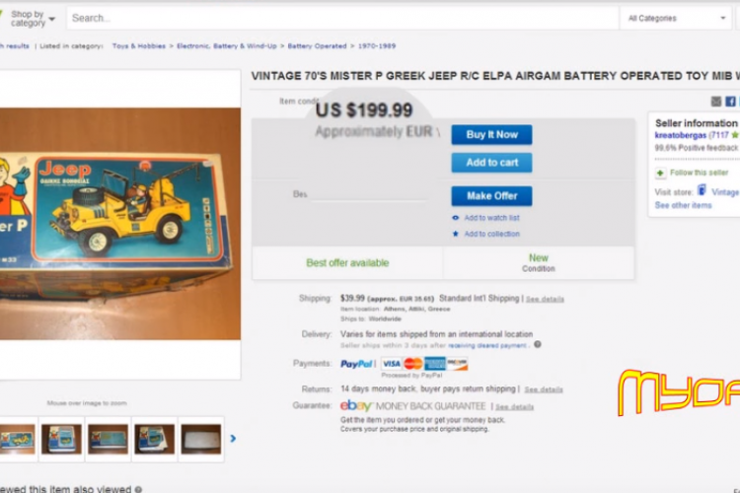This screenshot has width=740, height=493.
Task: Select the last gallery thumbnail
Action: 201,439
